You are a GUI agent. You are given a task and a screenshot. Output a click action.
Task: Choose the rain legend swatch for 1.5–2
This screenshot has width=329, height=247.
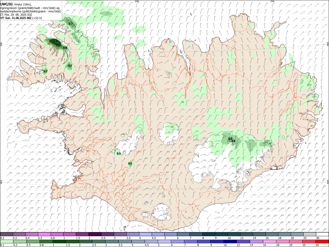(x=72, y=241)
